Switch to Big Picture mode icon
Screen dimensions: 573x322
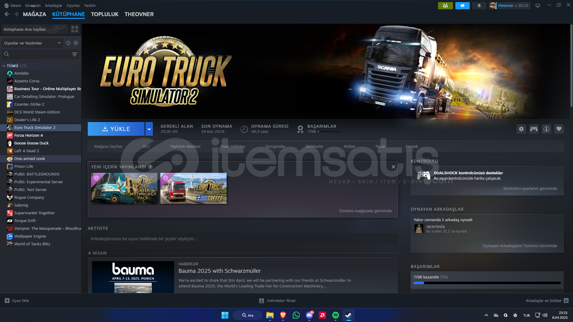pos(538,5)
